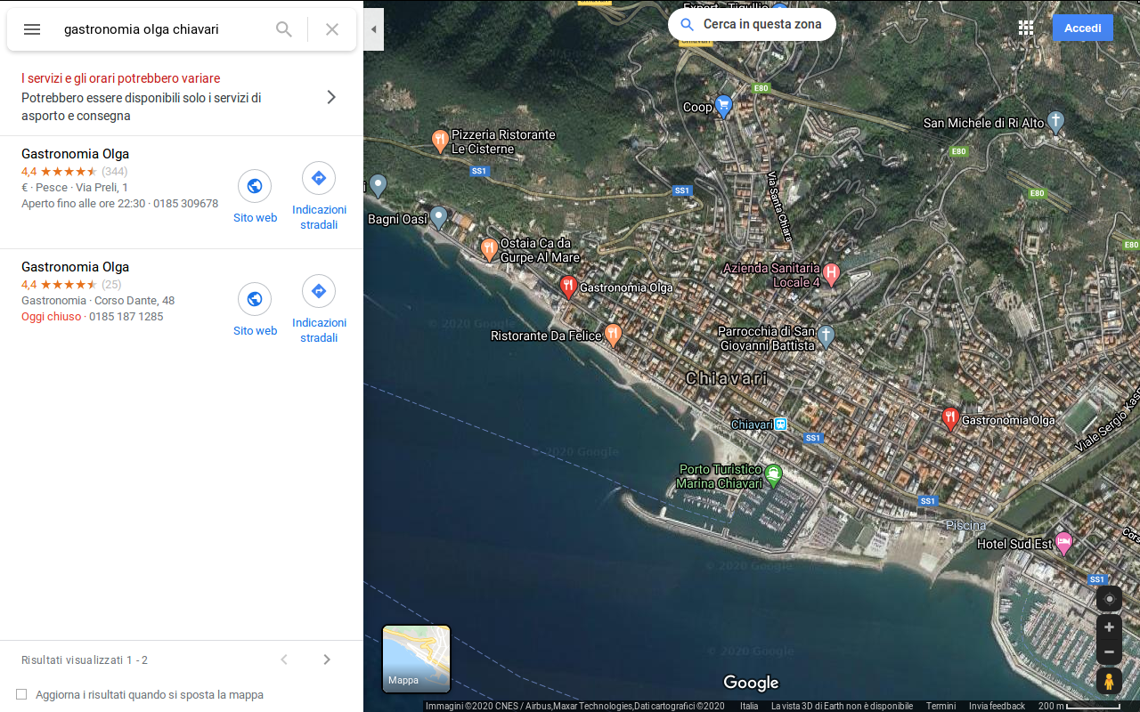Screen dimensions: 1140x712
Task: Click the Hotel Sud Est pink pin
Action: pos(1063,543)
